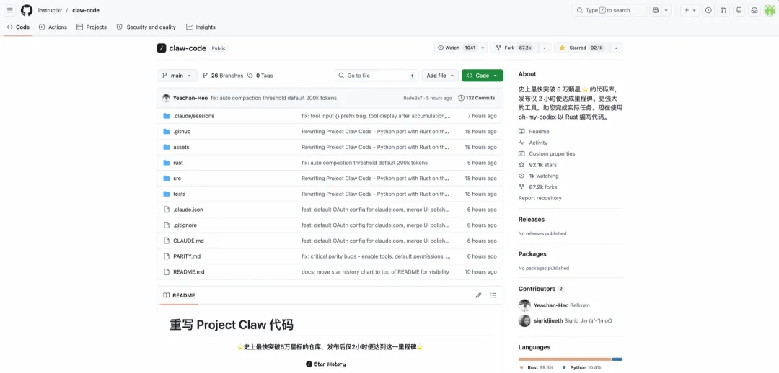Open Security and quality tab

tap(146, 27)
